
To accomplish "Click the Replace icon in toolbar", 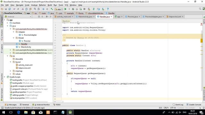I will tap(39, 9).
